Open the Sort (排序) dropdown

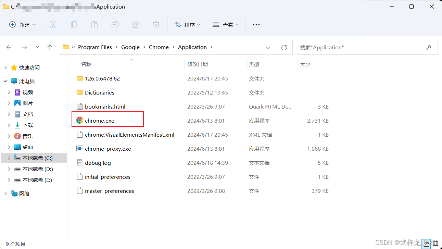click(187, 25)
